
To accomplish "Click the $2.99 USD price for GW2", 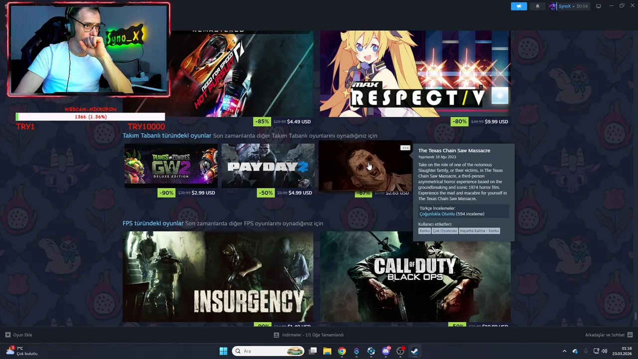I will (203, 192).
